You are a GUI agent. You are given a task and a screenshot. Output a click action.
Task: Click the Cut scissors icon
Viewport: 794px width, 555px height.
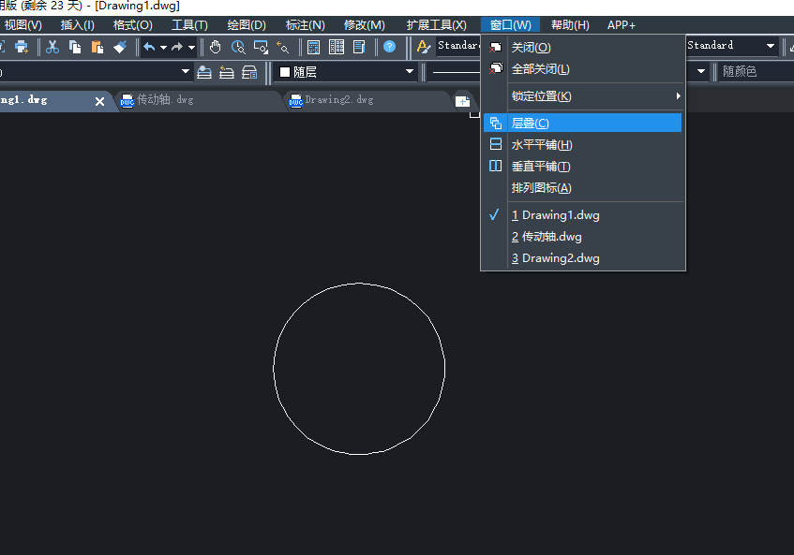point(52,47)
